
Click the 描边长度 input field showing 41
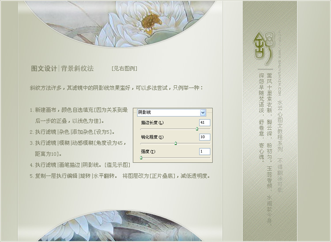[204, 123]
